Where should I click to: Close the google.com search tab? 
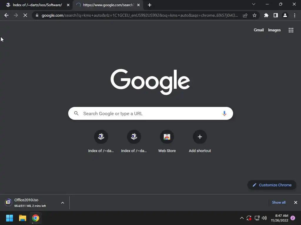tap(138, 5)
